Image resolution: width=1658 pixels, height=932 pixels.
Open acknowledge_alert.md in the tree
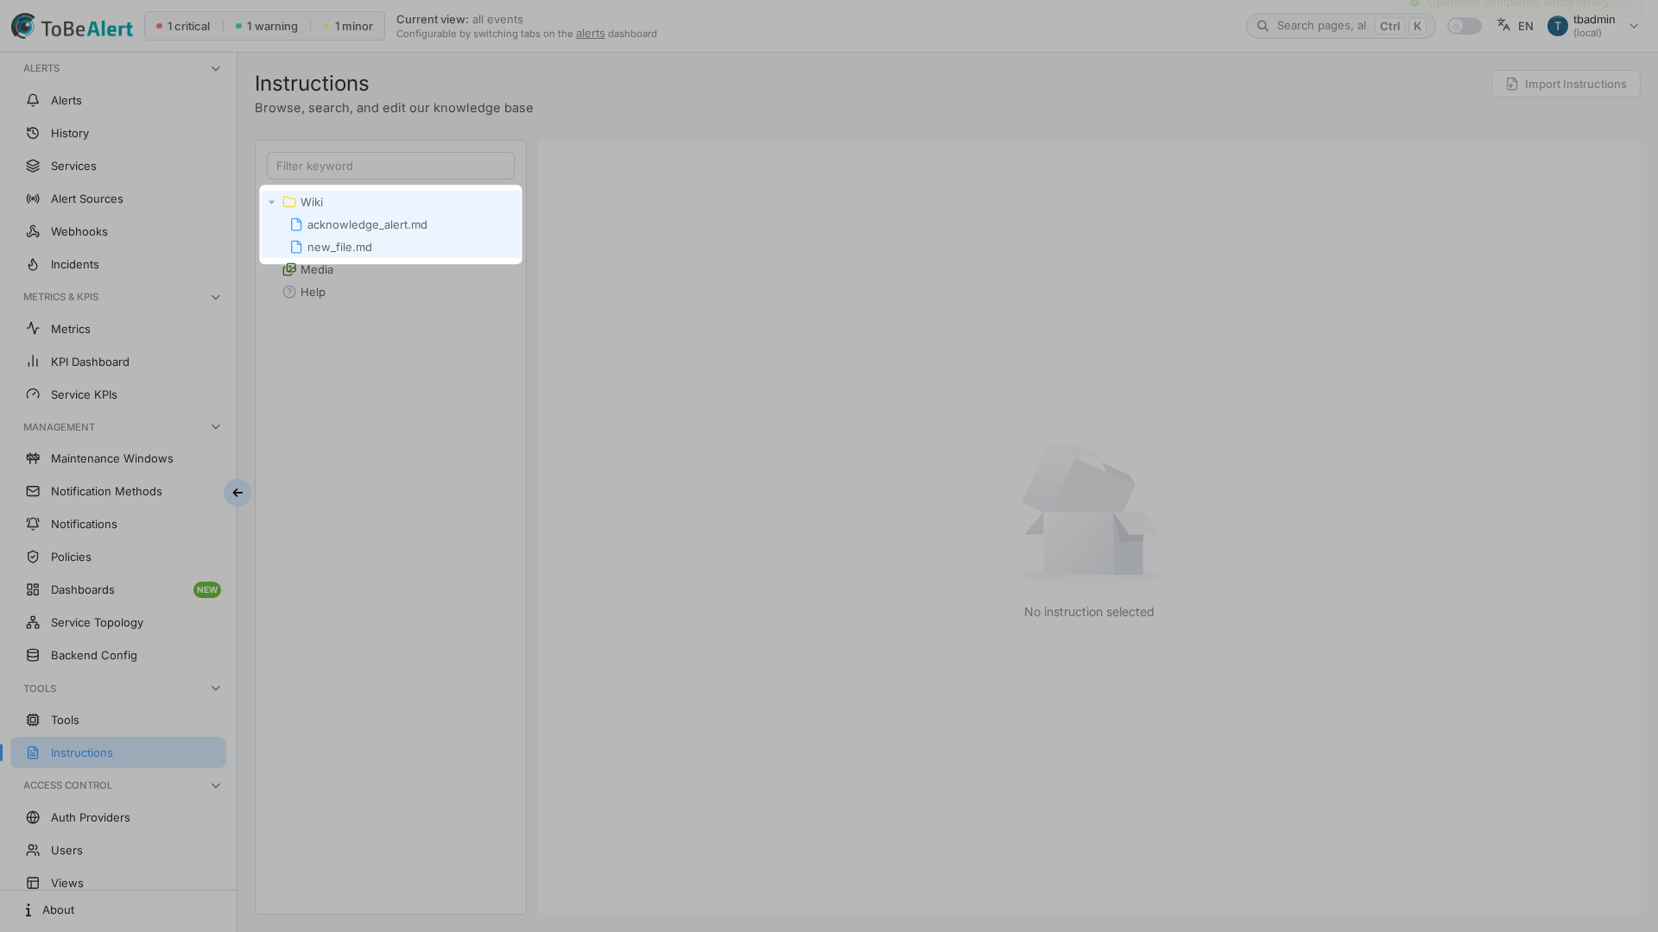(x=390, y=224)
